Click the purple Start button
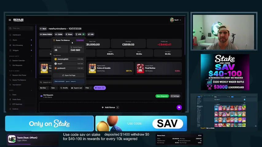This screenshot has height=147, width=262. point(100,88)
